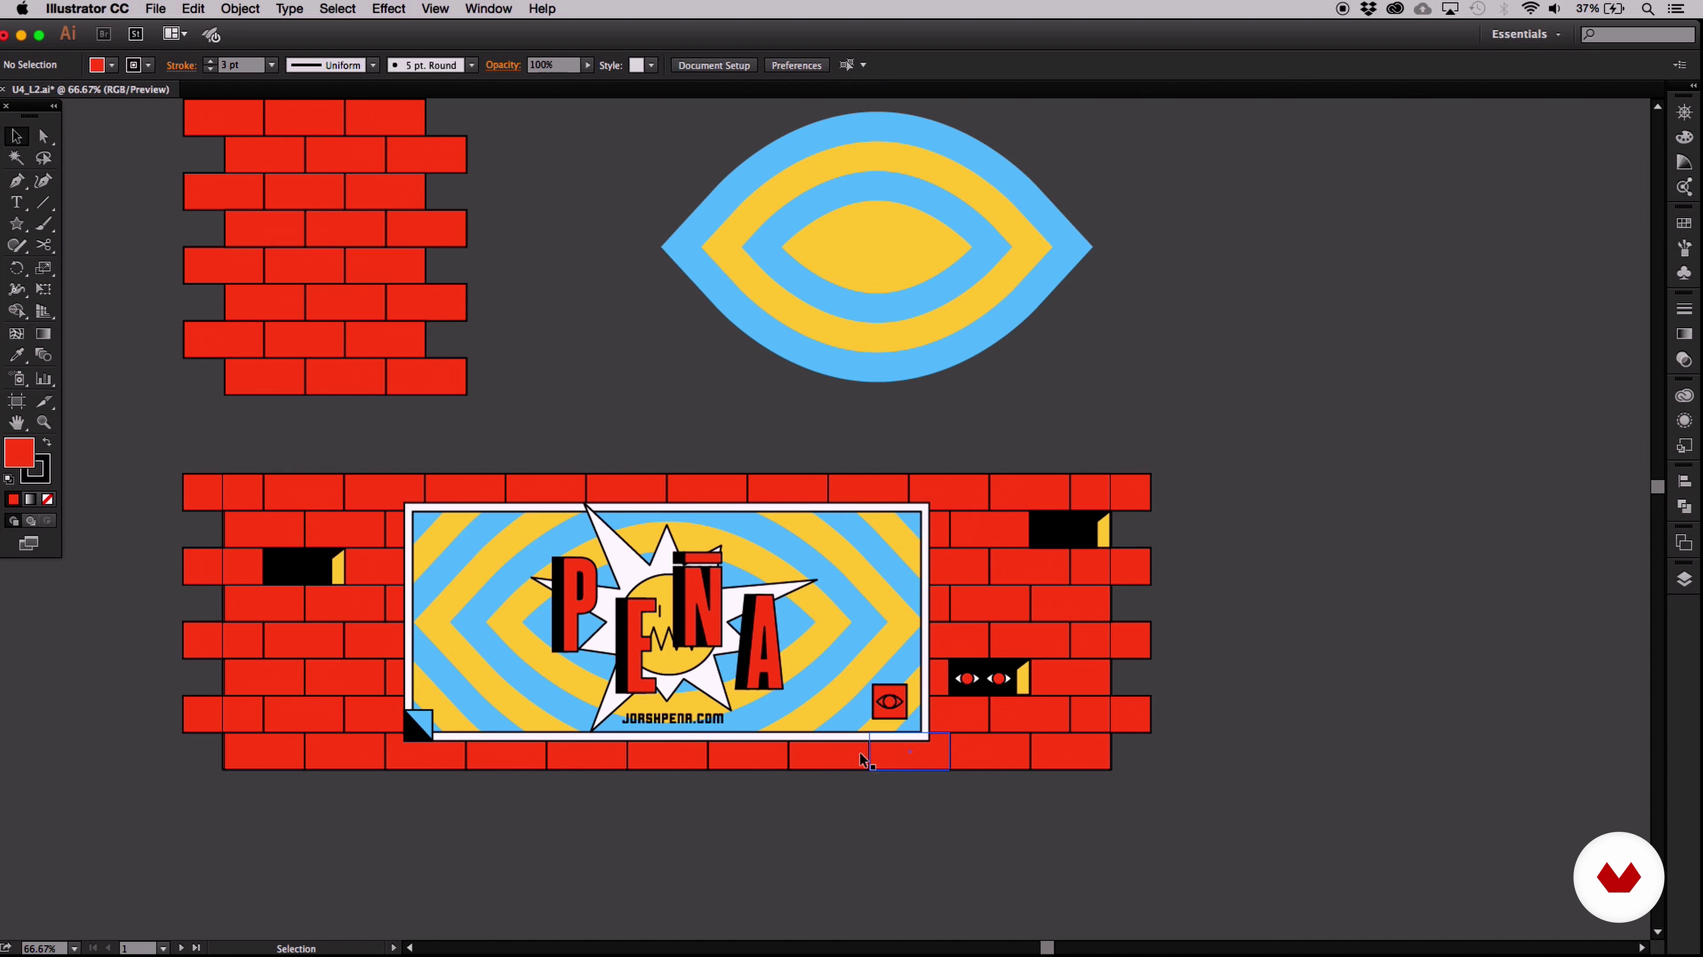The image size is (1703, 957).
Task: Click the large red Fill swatch
Action: 19,453
